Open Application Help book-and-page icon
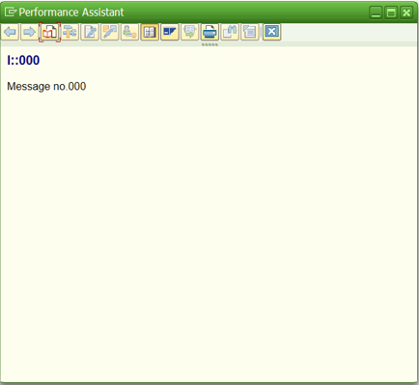This screenshot has height=385, width=419. point(49,32)
